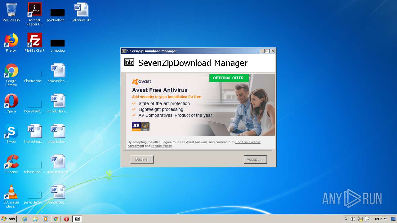The image size is (397, 223).
Task: Open the volume speaker tray icon
Action: 353,219
